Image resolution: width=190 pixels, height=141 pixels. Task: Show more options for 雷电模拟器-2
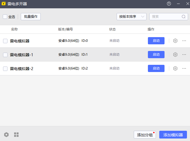coord(184,68)
